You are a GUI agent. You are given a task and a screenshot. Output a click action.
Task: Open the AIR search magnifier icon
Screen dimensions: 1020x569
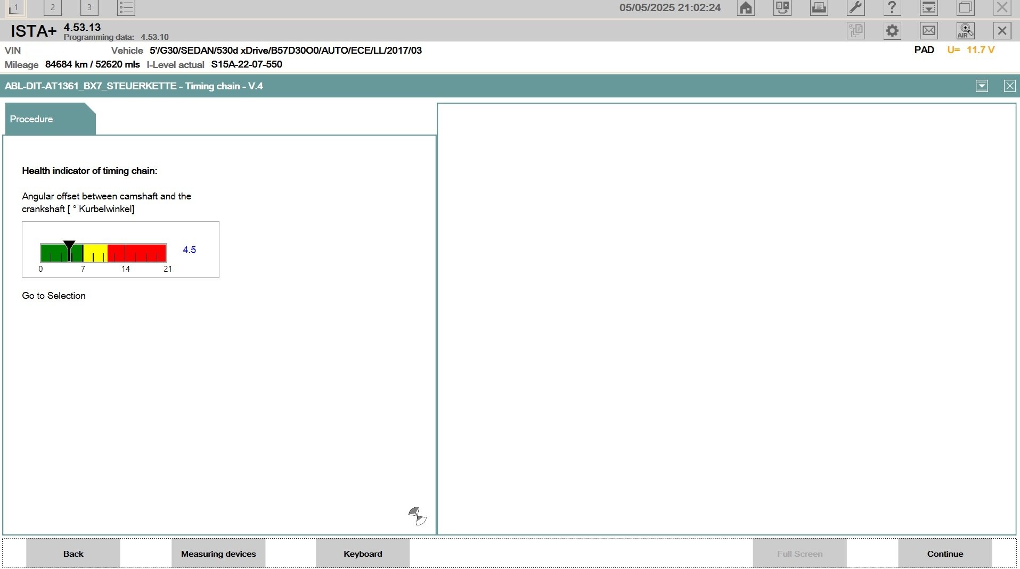pos(965,31)
